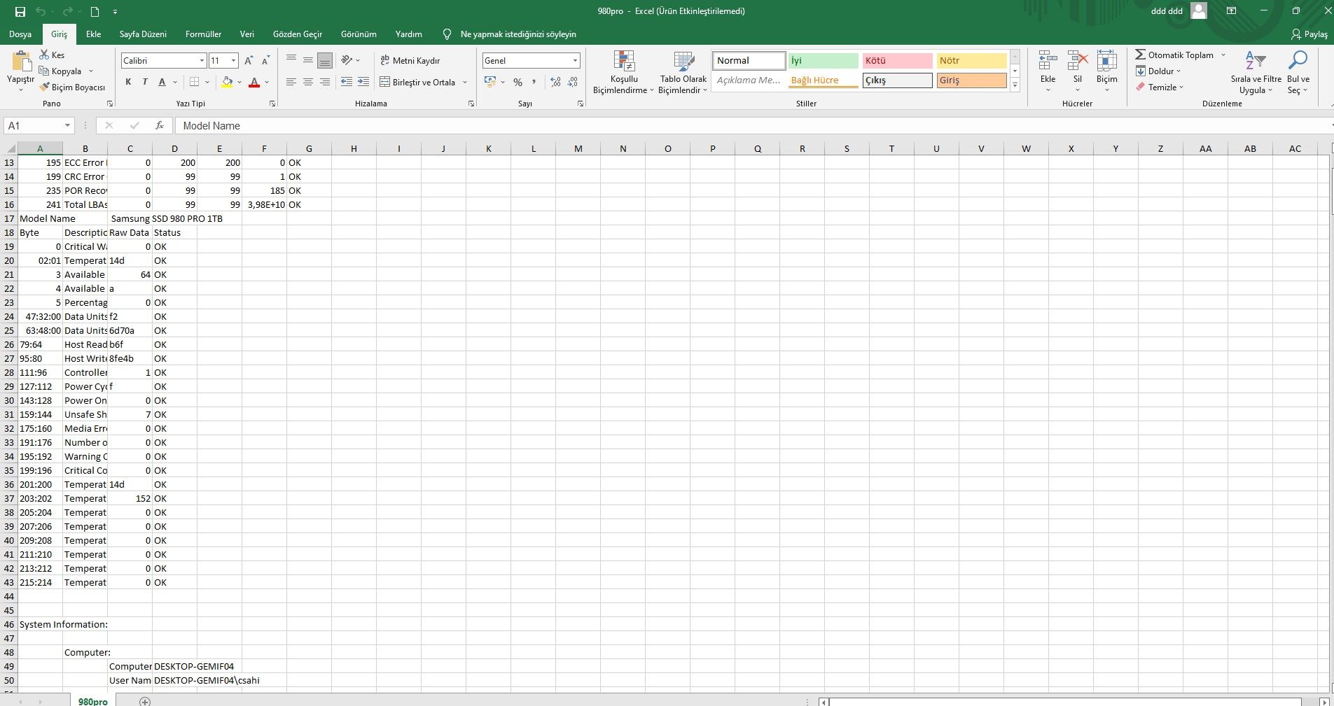
Task: Open Sırala ve Filtre Uygula menu
Action: (1256, 72)
